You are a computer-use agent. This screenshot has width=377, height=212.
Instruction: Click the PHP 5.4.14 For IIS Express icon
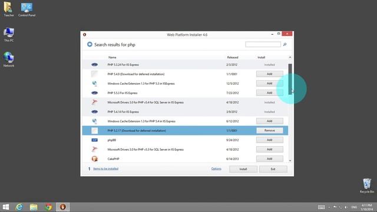point(94,112)
